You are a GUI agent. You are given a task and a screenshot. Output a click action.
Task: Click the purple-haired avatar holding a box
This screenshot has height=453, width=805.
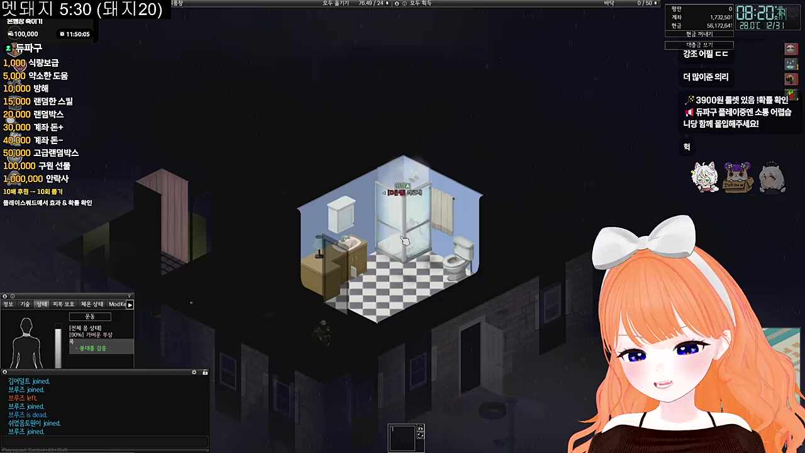point(738,177)
